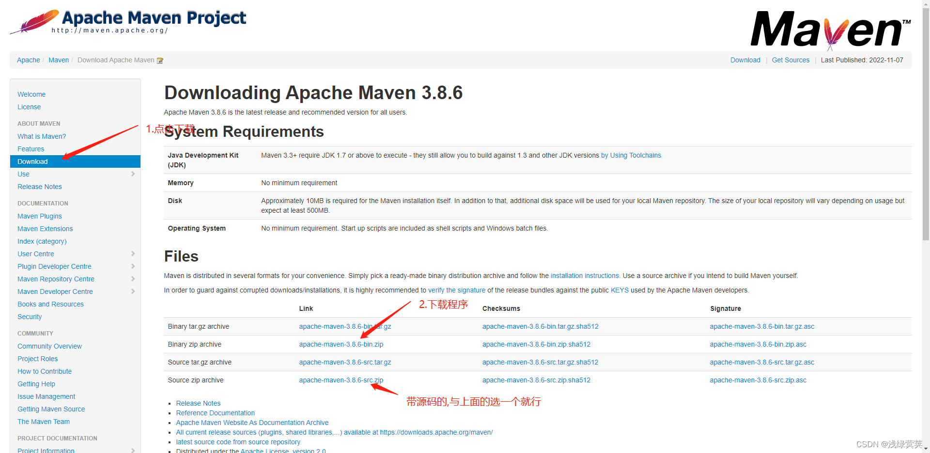
Task: Download apache-maven-3.8.6-src.zip
Action: (341, 380)
